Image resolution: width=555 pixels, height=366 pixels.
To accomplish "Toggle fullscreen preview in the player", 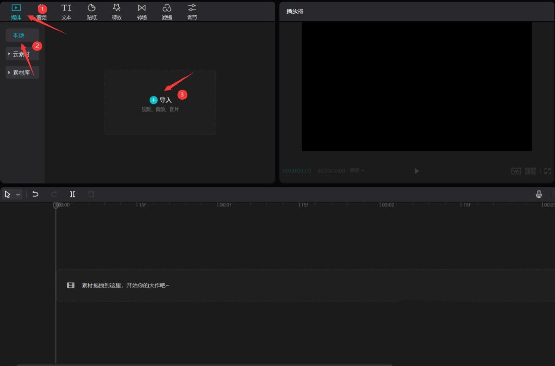I will [x=547, y=171].
